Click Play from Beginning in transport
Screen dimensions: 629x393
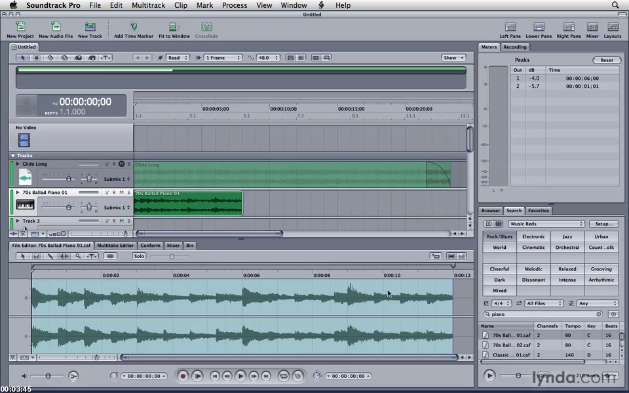coord(197,376)
